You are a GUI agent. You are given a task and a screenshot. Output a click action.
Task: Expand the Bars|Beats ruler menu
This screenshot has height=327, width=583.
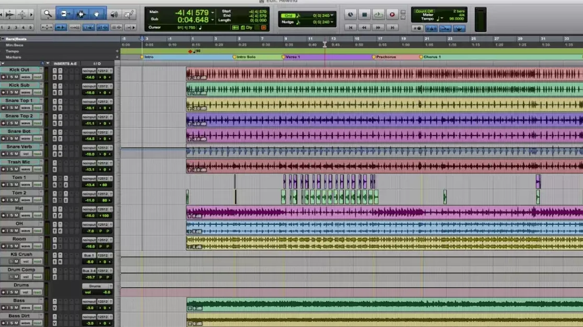[2, 39]
